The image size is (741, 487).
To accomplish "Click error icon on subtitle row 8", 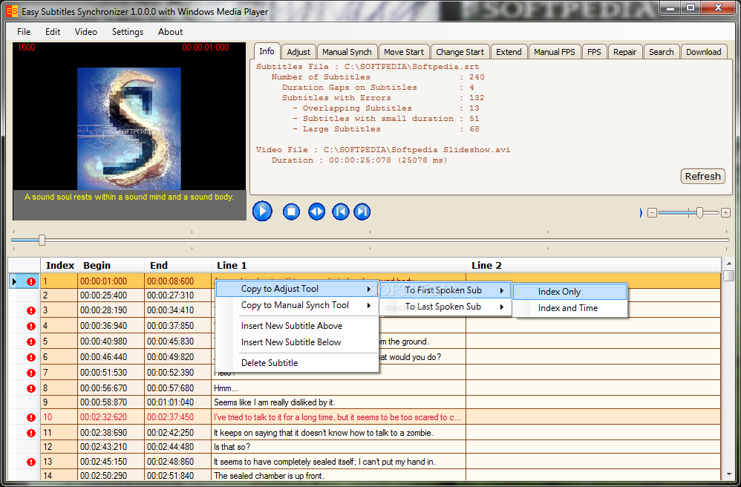I will pos(31,388).
